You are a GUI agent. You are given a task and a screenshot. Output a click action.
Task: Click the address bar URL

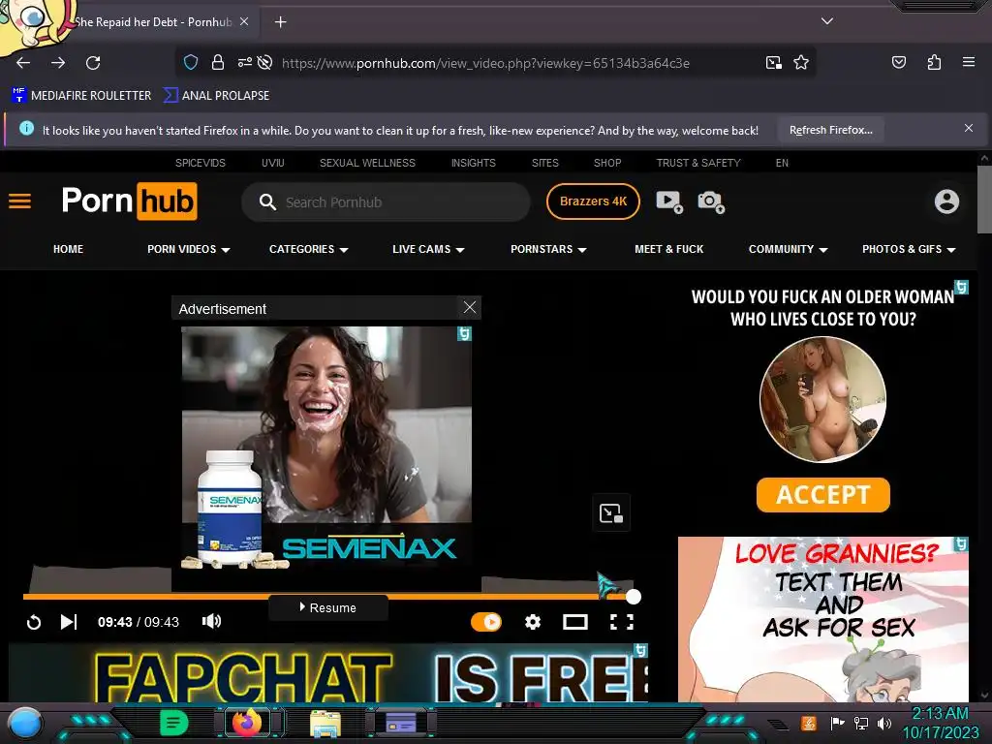point(485,63)
